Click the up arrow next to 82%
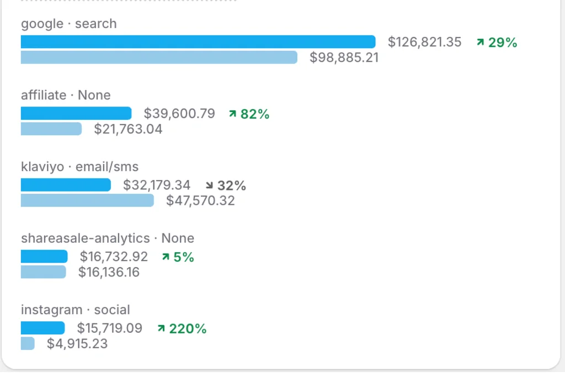Screen dimensions: 565x377 232,114
